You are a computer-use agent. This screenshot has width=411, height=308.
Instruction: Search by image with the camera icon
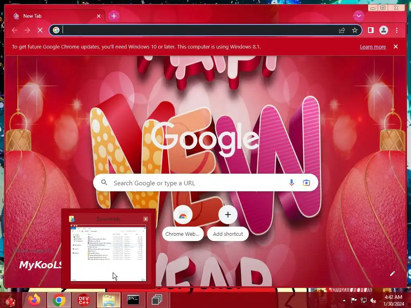click(x=306, y=183)
